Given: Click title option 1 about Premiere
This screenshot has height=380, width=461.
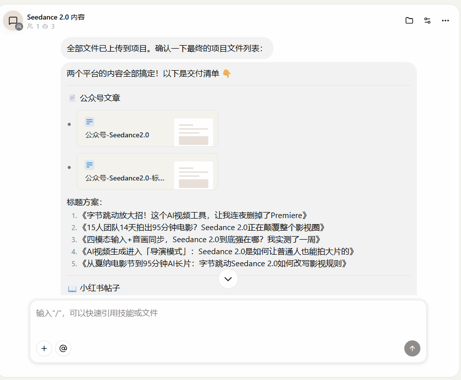Looking at the screenshot, I should pos(194,216).
